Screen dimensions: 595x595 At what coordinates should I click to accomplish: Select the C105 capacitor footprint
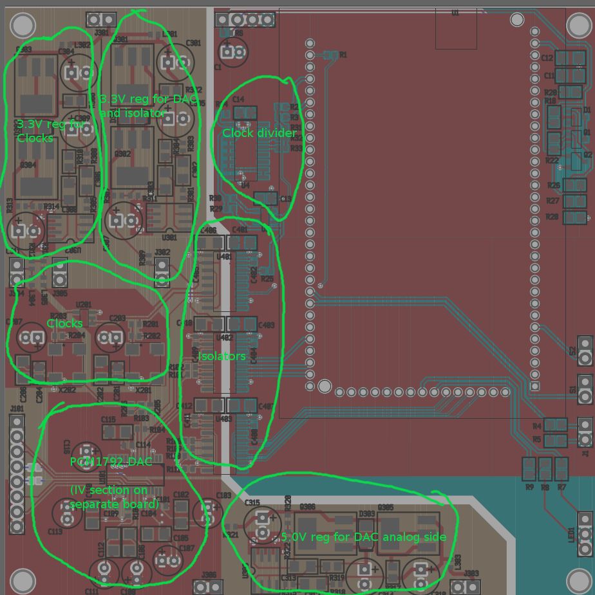pyautogui.click(x=156, y=534)
